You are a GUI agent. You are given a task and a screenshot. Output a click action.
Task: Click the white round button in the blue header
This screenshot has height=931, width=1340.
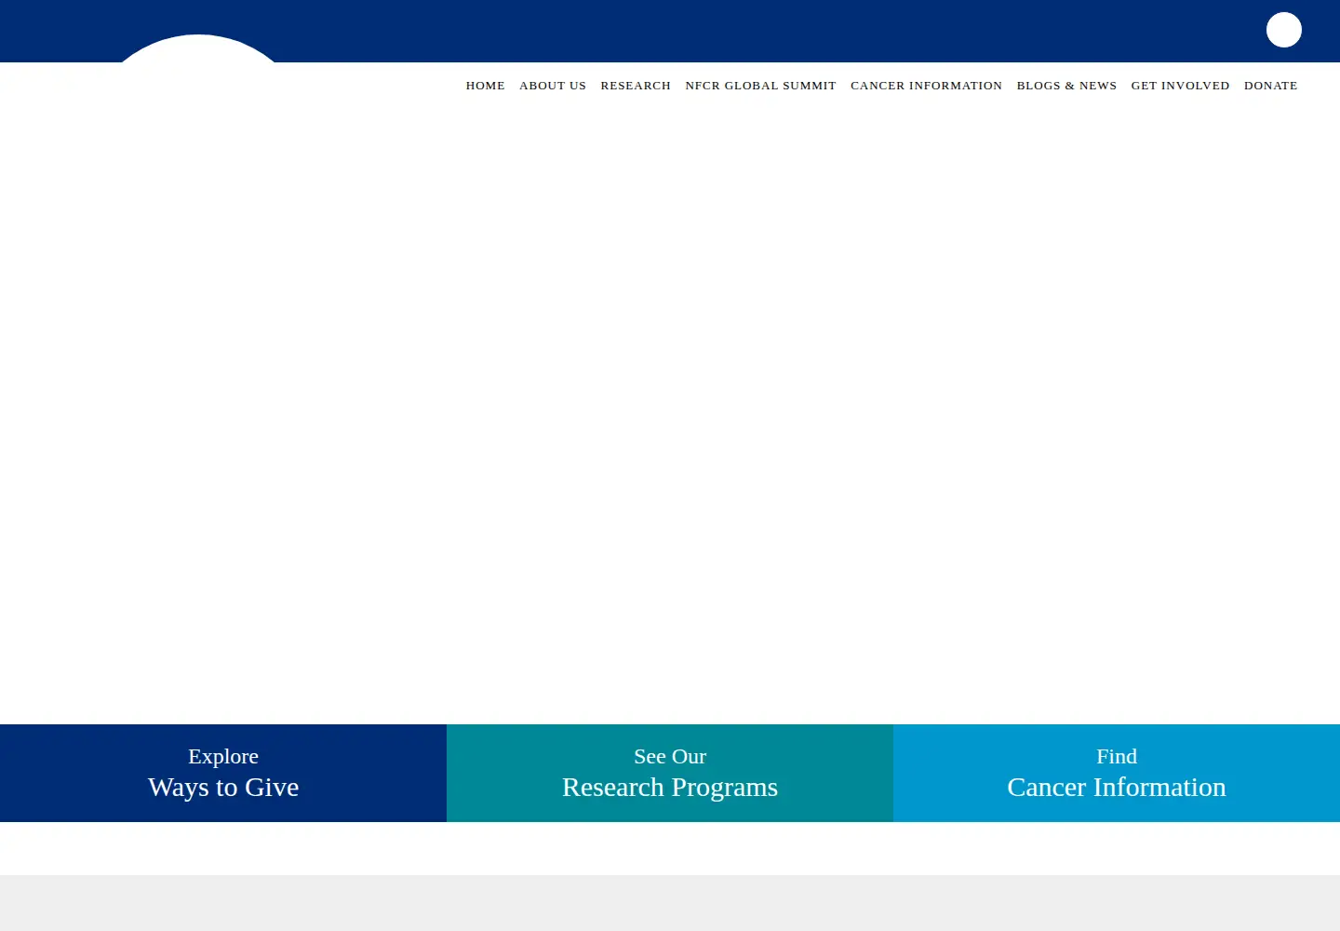pyautogui.click(x=1284, y=30)
